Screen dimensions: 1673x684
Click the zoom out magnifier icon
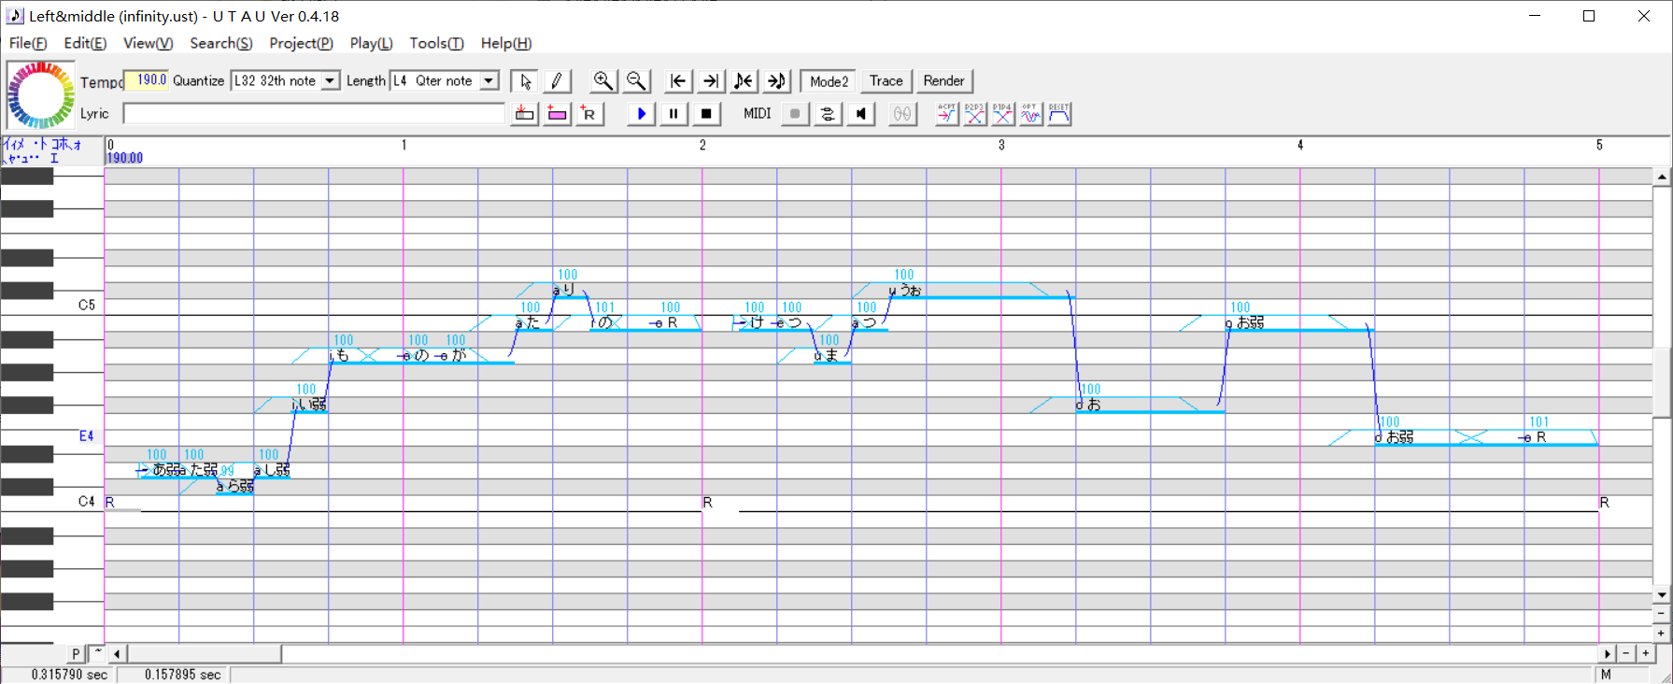(x=636, y=81)
